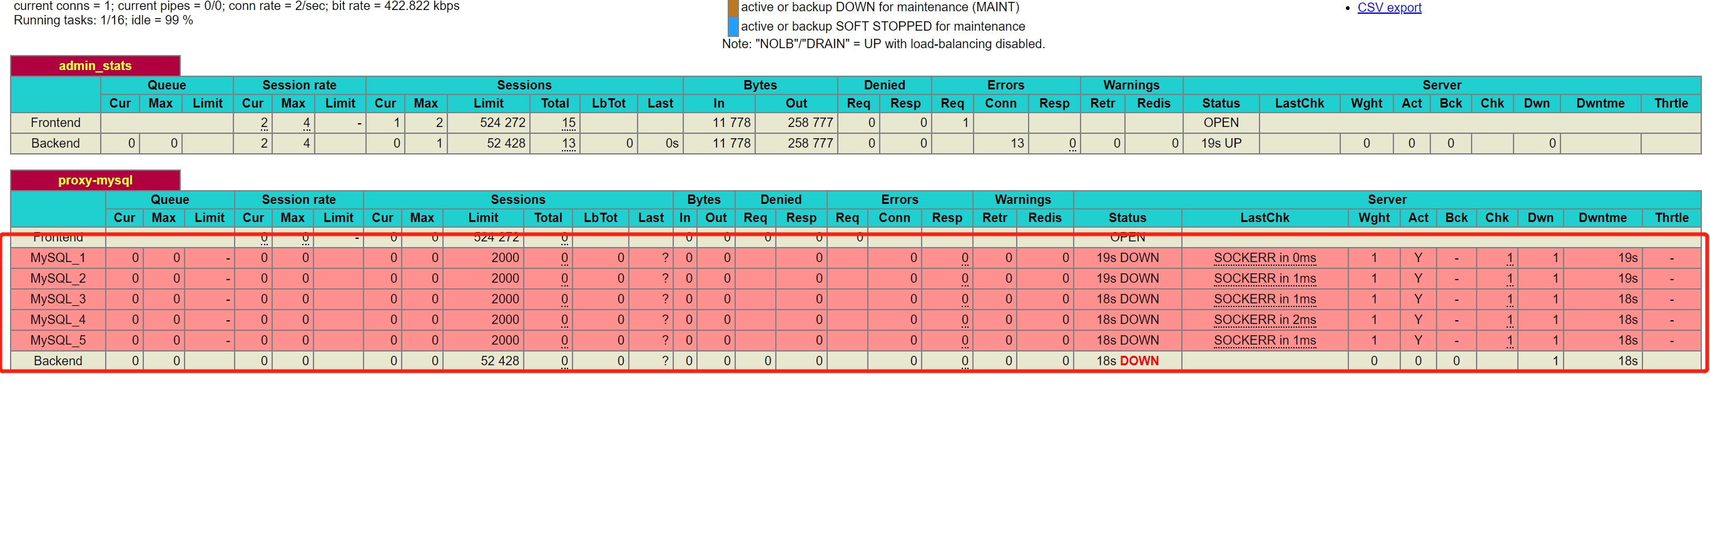Screen dimensions: 1710x541
Task: Click the 'Server' group header in admin_stats table
Action: pos(1441,85)
